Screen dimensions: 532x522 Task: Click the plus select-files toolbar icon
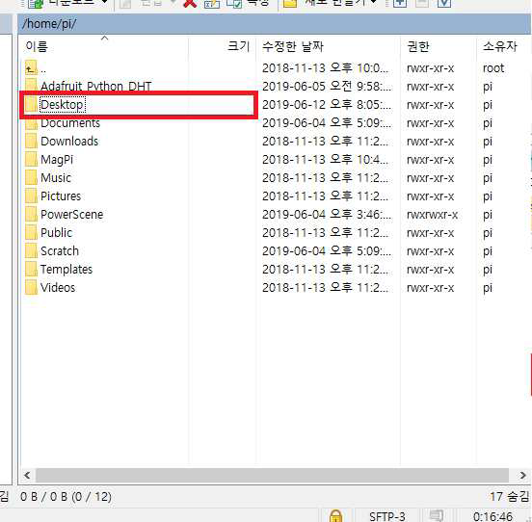coord(400,3)
